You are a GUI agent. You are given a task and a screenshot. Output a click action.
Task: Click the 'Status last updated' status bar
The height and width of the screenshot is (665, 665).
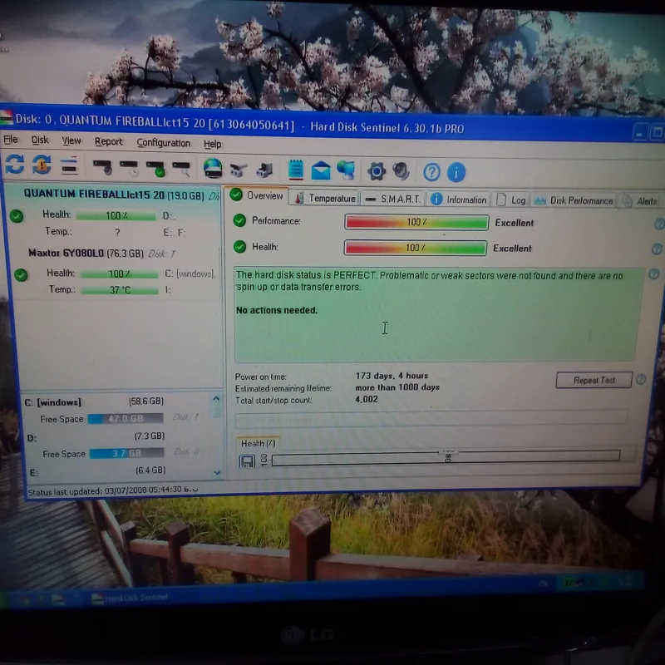pos(113,490)
